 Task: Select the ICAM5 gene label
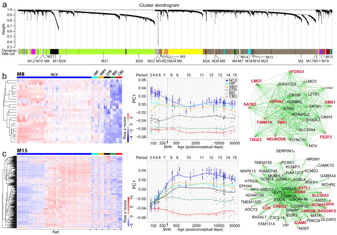(300, 223)
